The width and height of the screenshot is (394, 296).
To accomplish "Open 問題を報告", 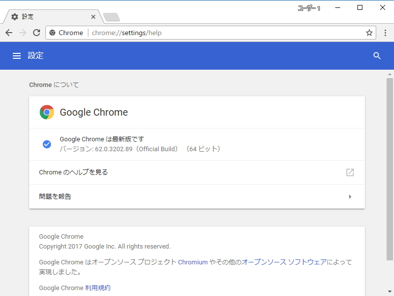I will click(197, 197).
